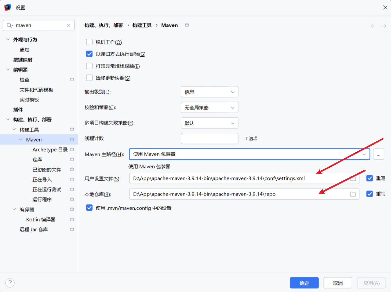Image resolution: width=391 pixels, height=292 pixels.
Task: Open 多项目构建失败策略 dropdown
Action: click(x=209, y=123)
